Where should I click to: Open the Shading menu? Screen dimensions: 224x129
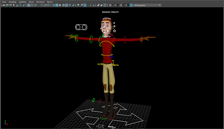tap(13, 2)
